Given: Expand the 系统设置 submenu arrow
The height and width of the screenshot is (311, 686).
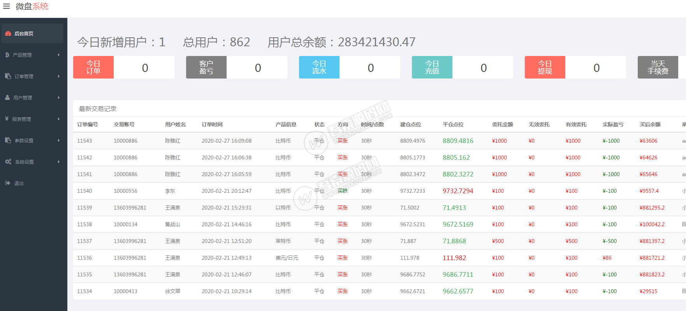Looking at the screenshot, I should [59, 162].
